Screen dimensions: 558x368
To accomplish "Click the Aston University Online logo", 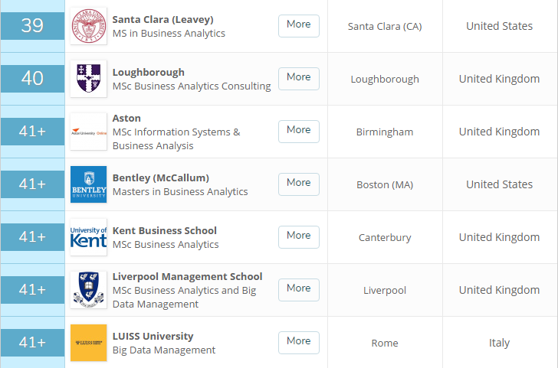I will point(88,132).
